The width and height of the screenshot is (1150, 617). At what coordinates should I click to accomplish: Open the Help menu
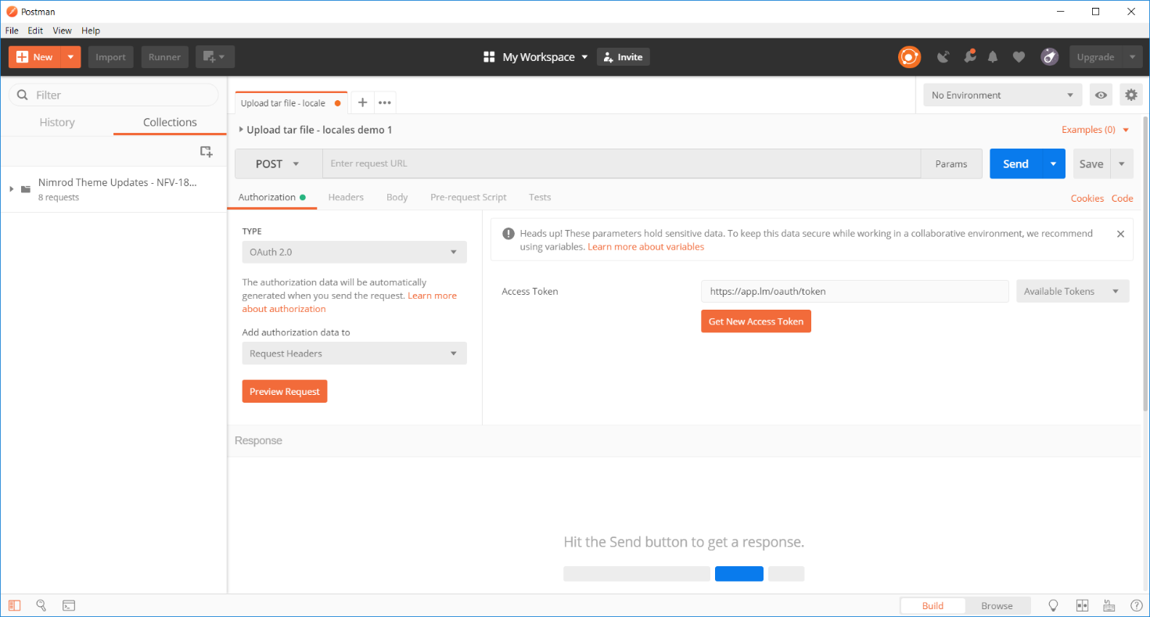(91, 30)
